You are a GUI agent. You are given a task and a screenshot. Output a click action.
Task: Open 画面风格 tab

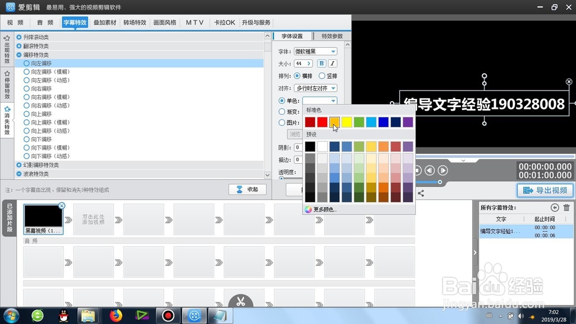[x=165, y=22]
